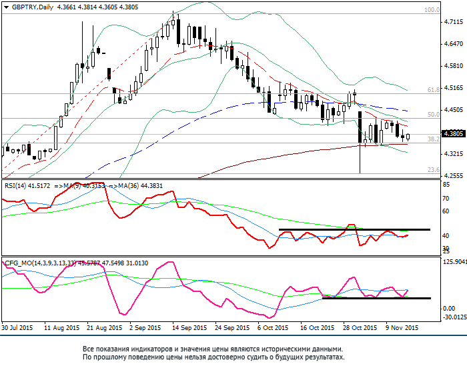This screenshot has height=368, width=467.
Task: Open the chart dropdown triangle beside GBPTRY
Action: [6, 7]
